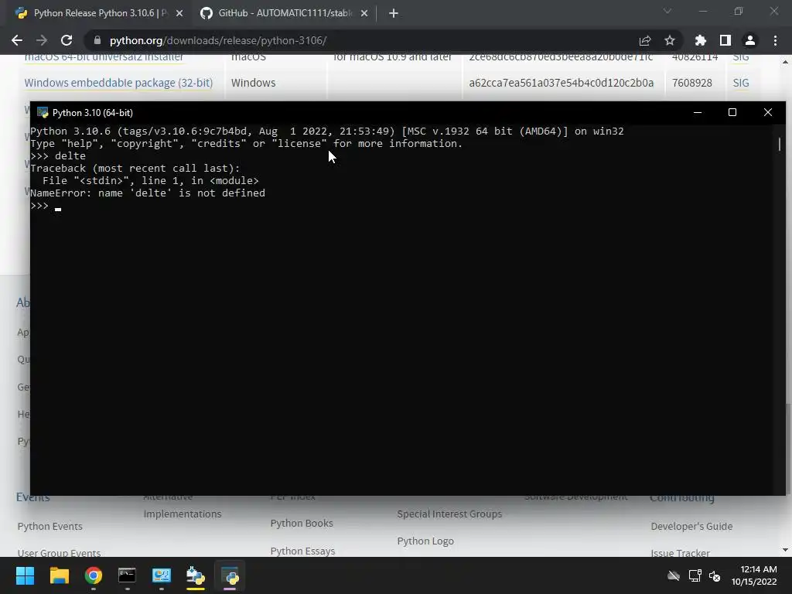
Task: Open the Events footer heading link
Action: pyautogui.click(x=32, y=497)
